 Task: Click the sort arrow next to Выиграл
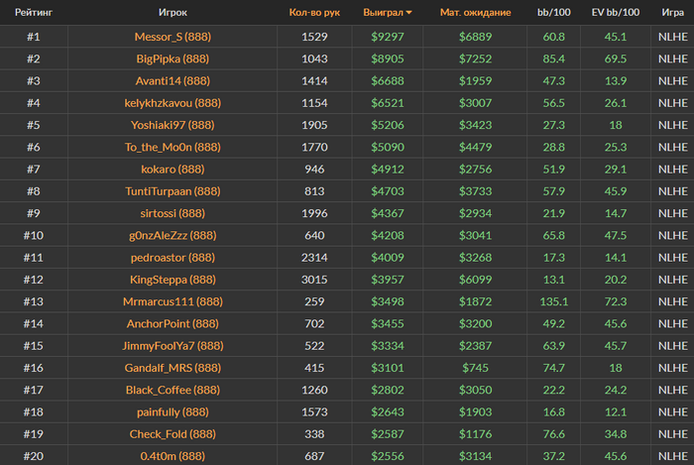408,13
